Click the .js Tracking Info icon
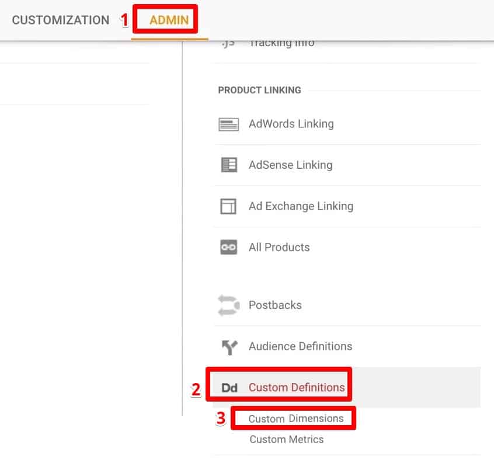 (x=228, y=44)
